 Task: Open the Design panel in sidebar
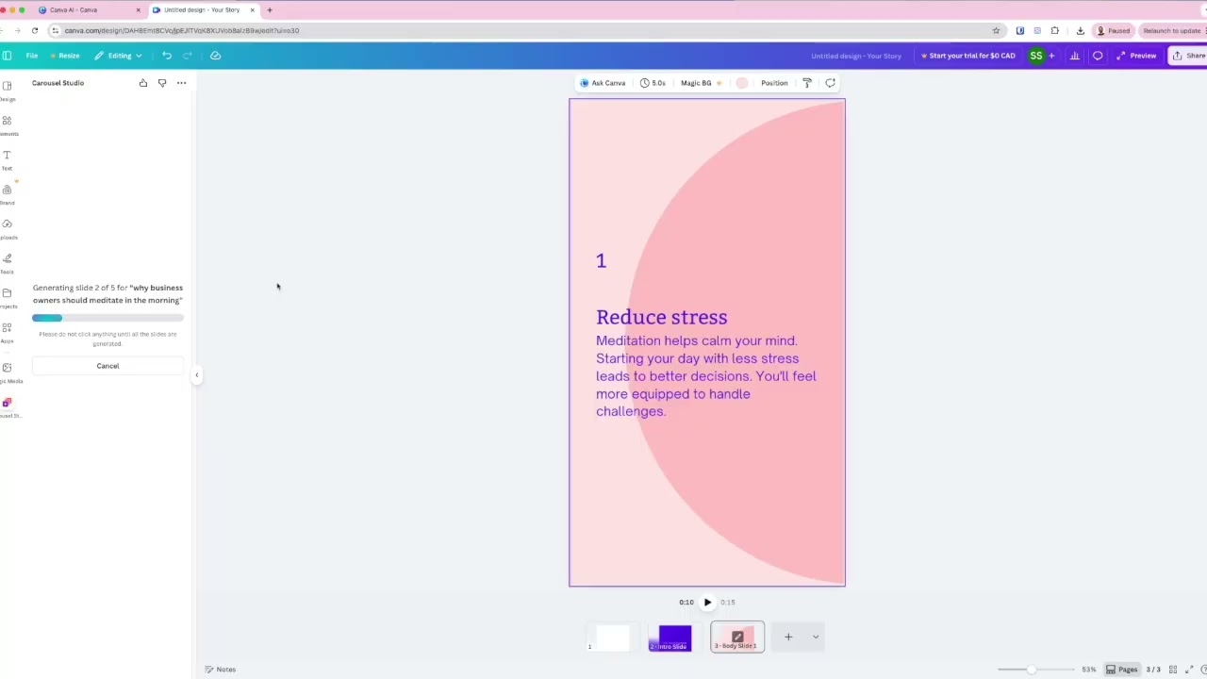7,91
